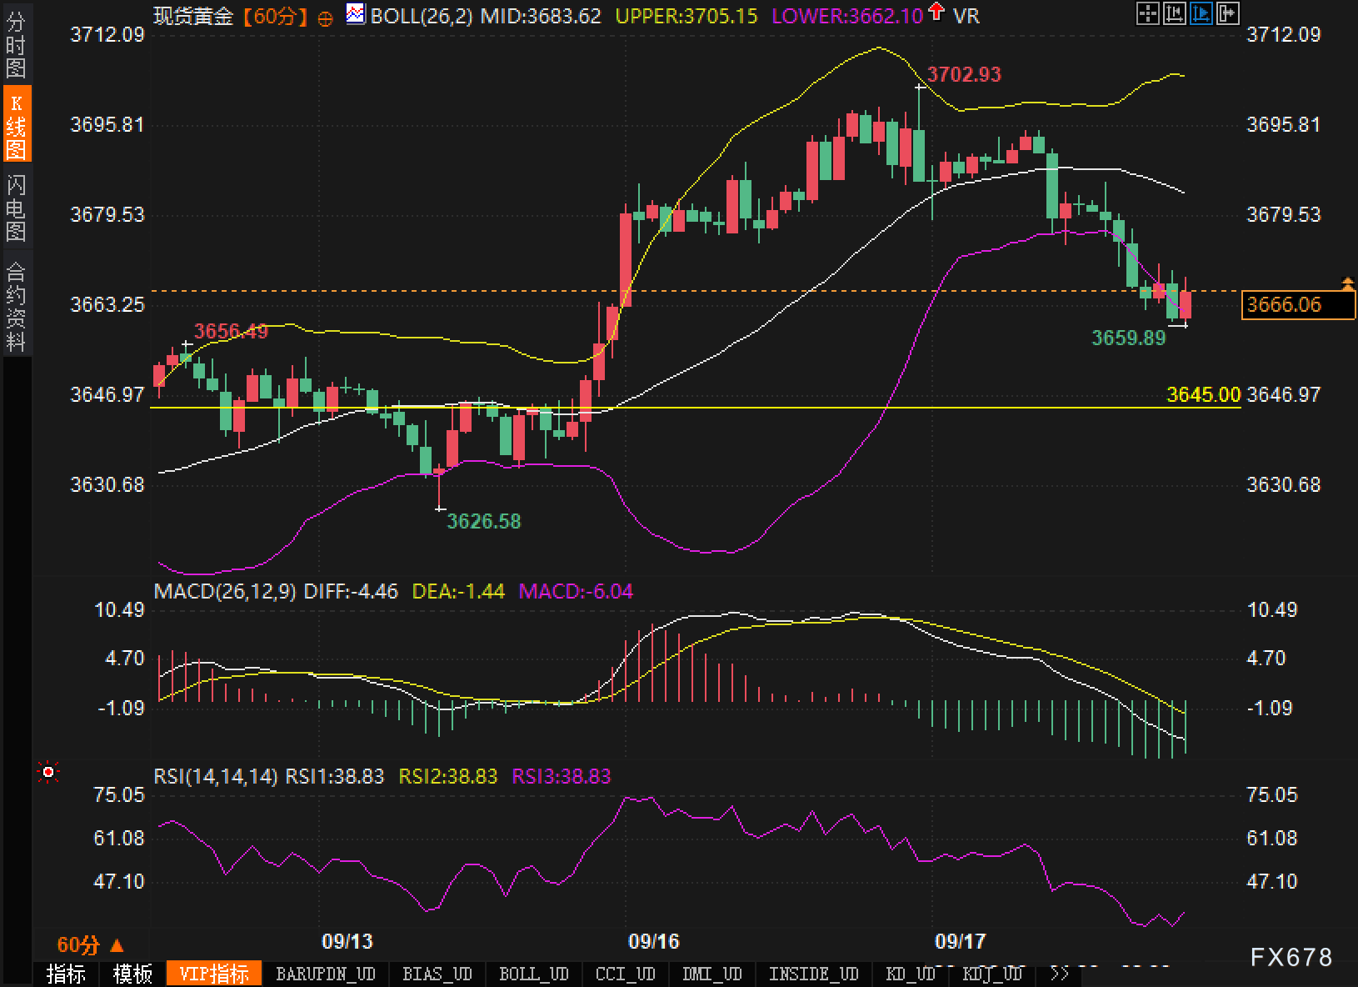Open the 合约资料 side tab

[x=16, y=306]
